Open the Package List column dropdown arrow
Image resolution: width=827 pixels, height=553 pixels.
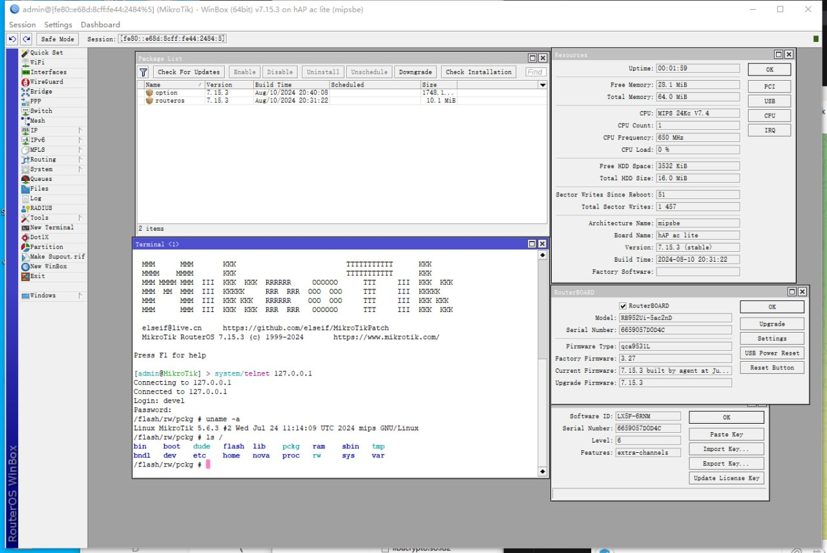(x=542, y=85)
